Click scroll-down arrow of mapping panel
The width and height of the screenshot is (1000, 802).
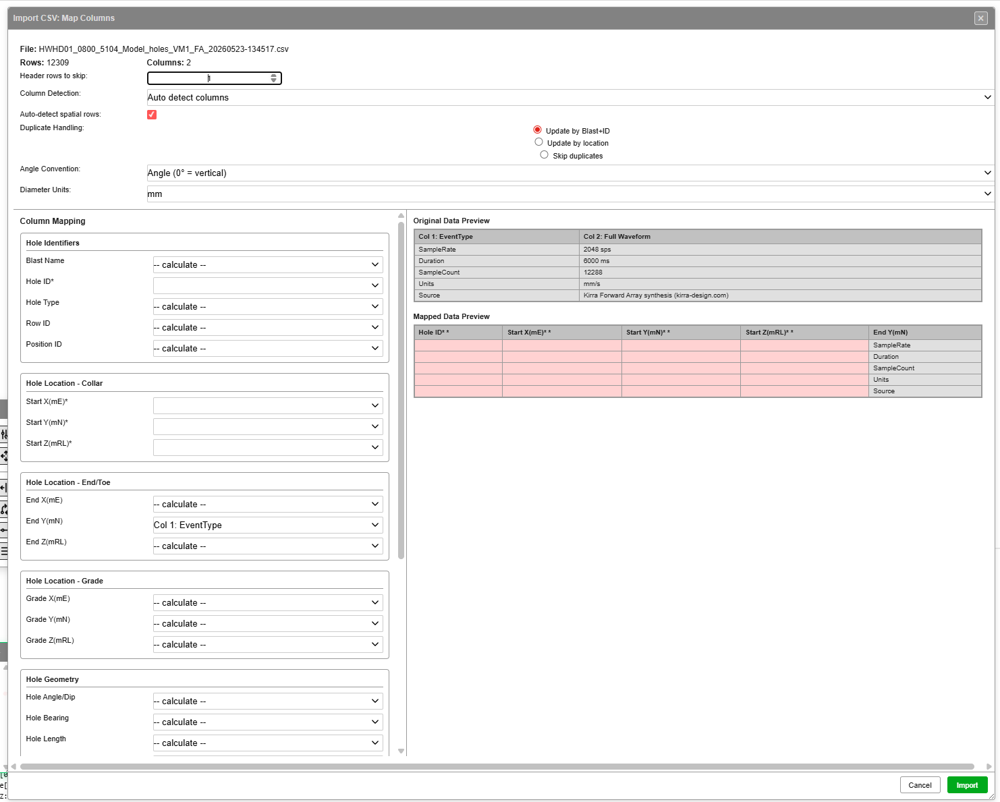[401, 751]
